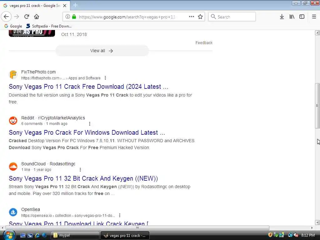320x240 pixels.
Task: Open the browser home page
Action: click(37, 17)
